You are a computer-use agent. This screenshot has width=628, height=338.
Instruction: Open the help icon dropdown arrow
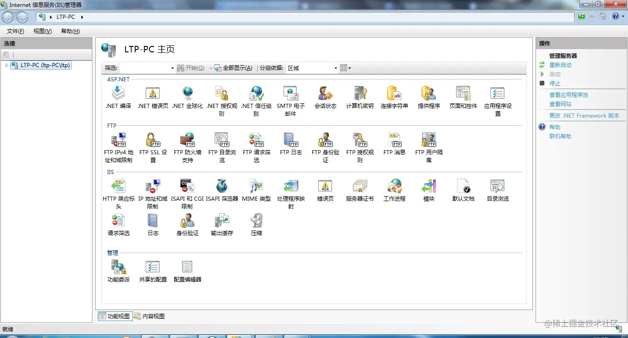coord(622,17)
